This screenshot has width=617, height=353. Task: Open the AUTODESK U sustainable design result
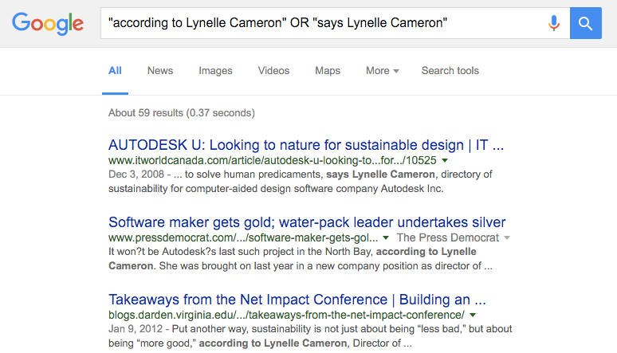point(306,145)
